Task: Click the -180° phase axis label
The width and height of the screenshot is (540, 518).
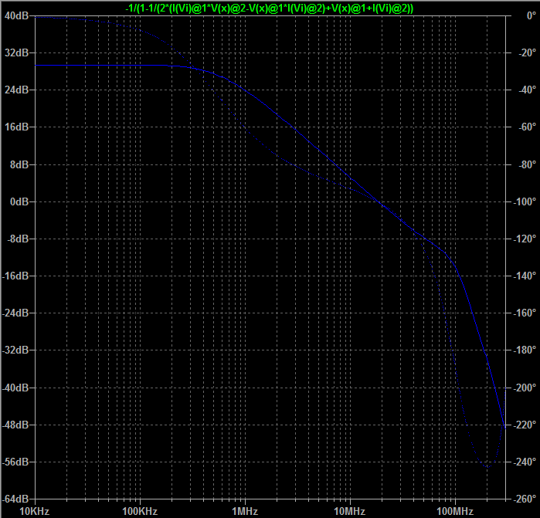Action: pos(525,350)
